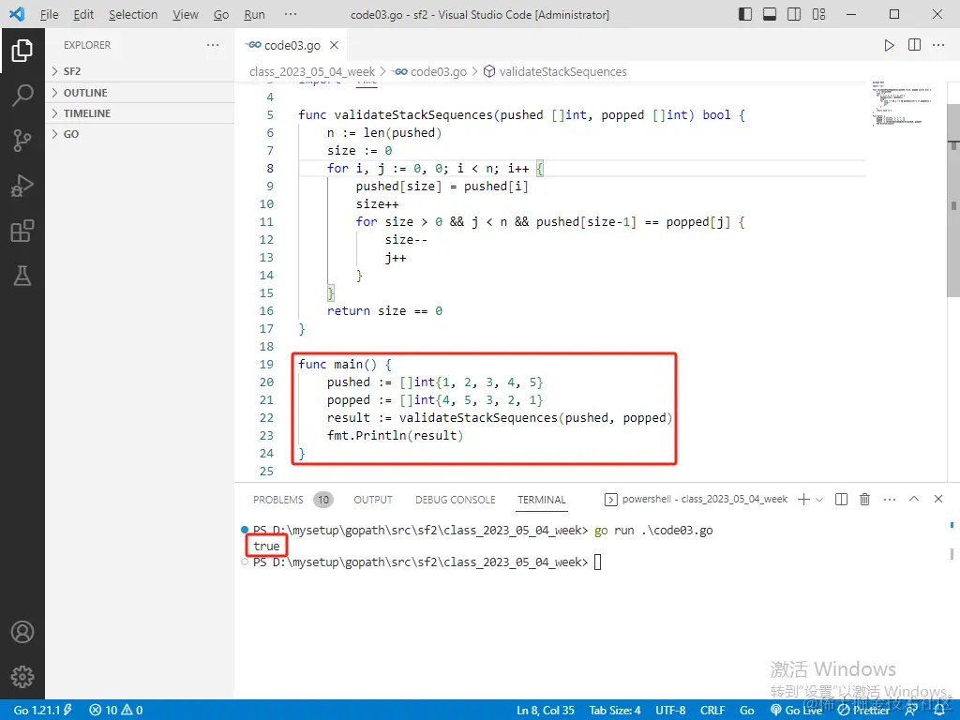Screen dimensions: 960x720
Task: Open the Explorer view in activity bar
Action: click(22, 51)
